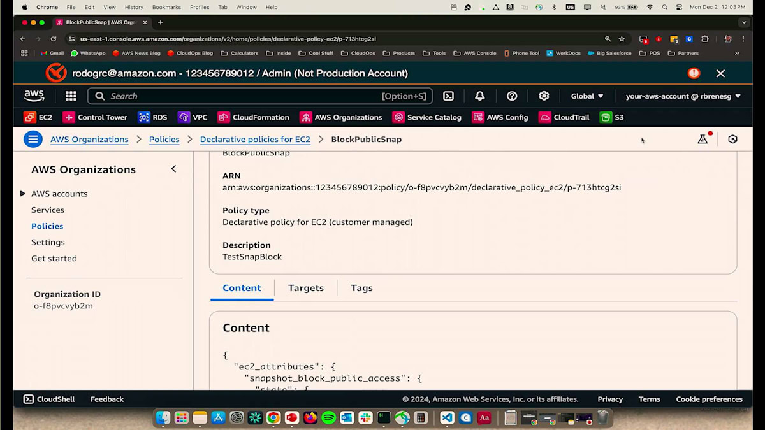Open the Service Catalog shortcut

(427, 117)
